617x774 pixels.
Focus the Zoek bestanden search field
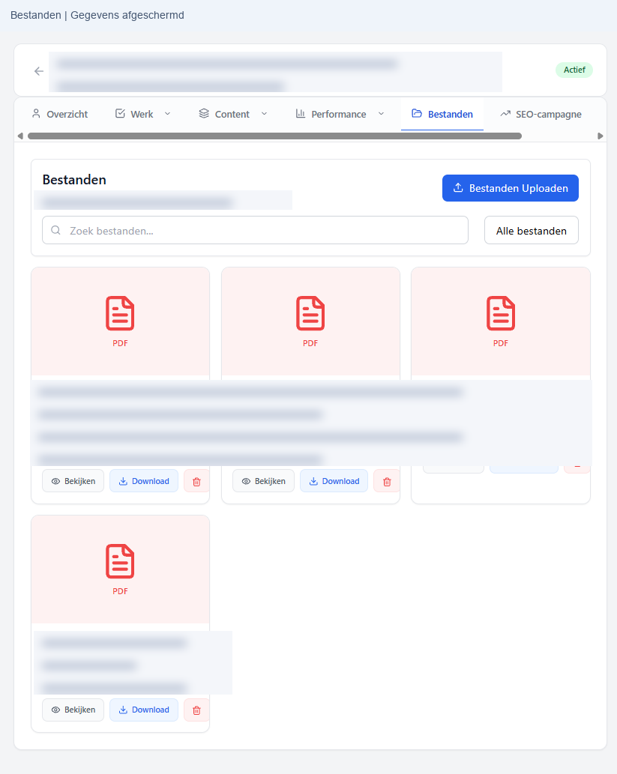(255, 230)
